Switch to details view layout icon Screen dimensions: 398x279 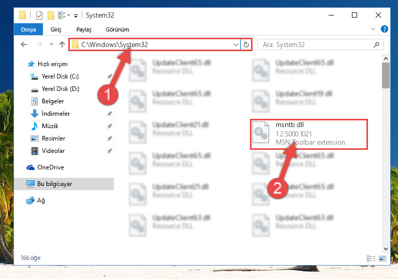pos(371,258)
